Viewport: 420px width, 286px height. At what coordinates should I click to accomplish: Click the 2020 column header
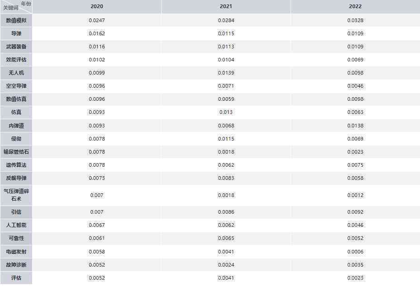click(x=97, y=6)
